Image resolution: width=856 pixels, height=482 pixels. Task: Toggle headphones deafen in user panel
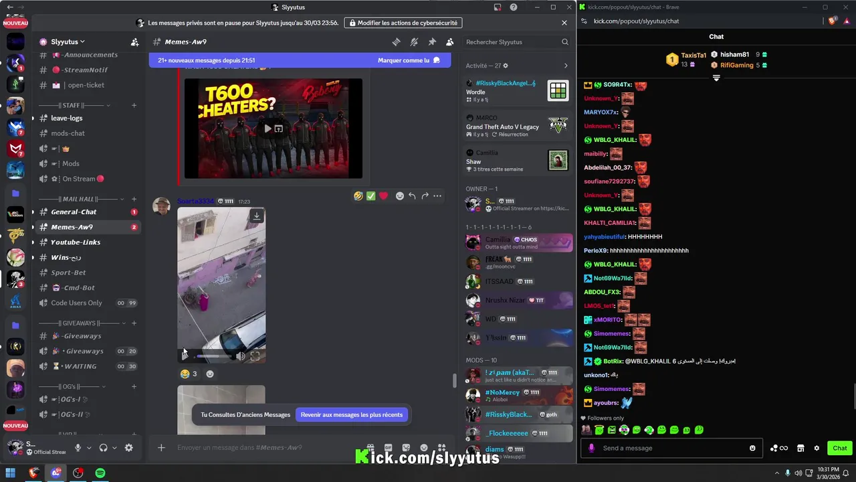point(104,448)
